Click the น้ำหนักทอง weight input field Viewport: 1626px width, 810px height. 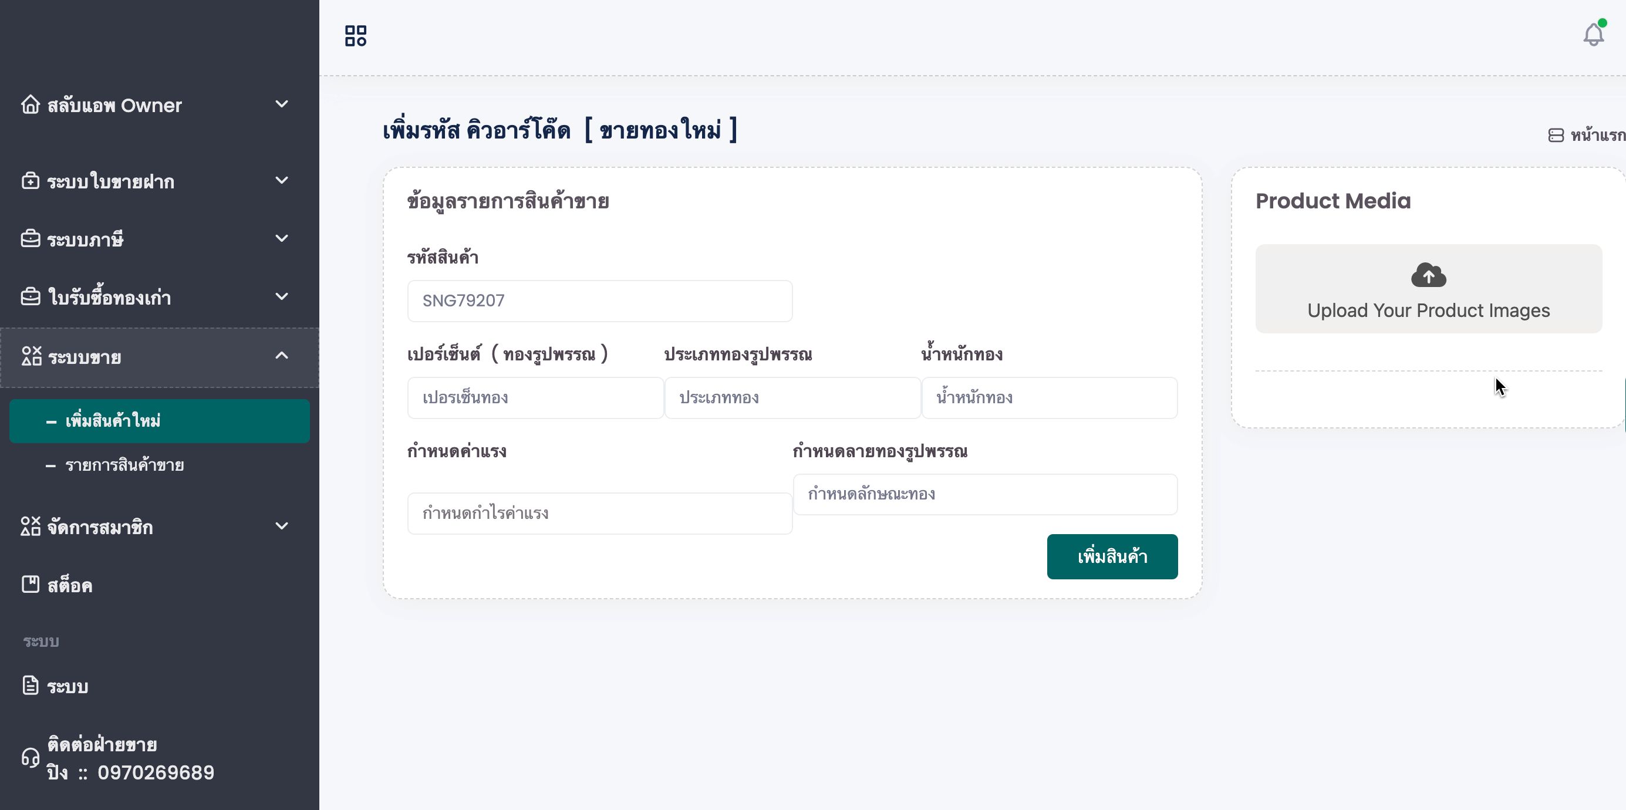coord(1049,398)
